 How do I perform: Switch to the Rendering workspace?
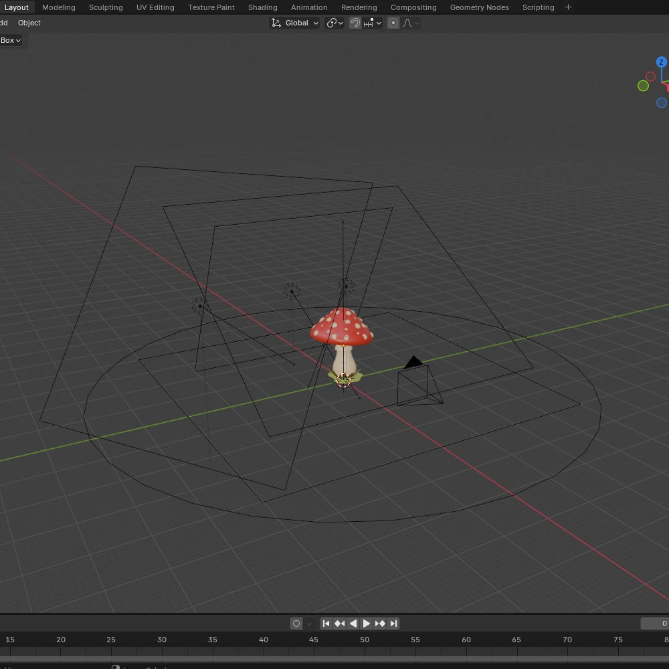359,7
